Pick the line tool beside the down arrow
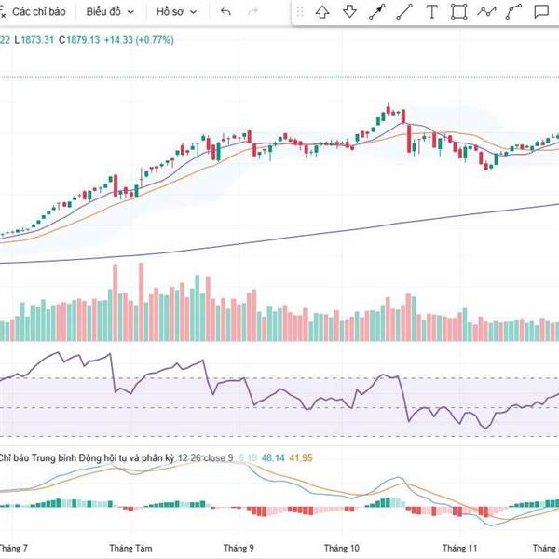Screen dimensions: 559x559 [376, 13]
